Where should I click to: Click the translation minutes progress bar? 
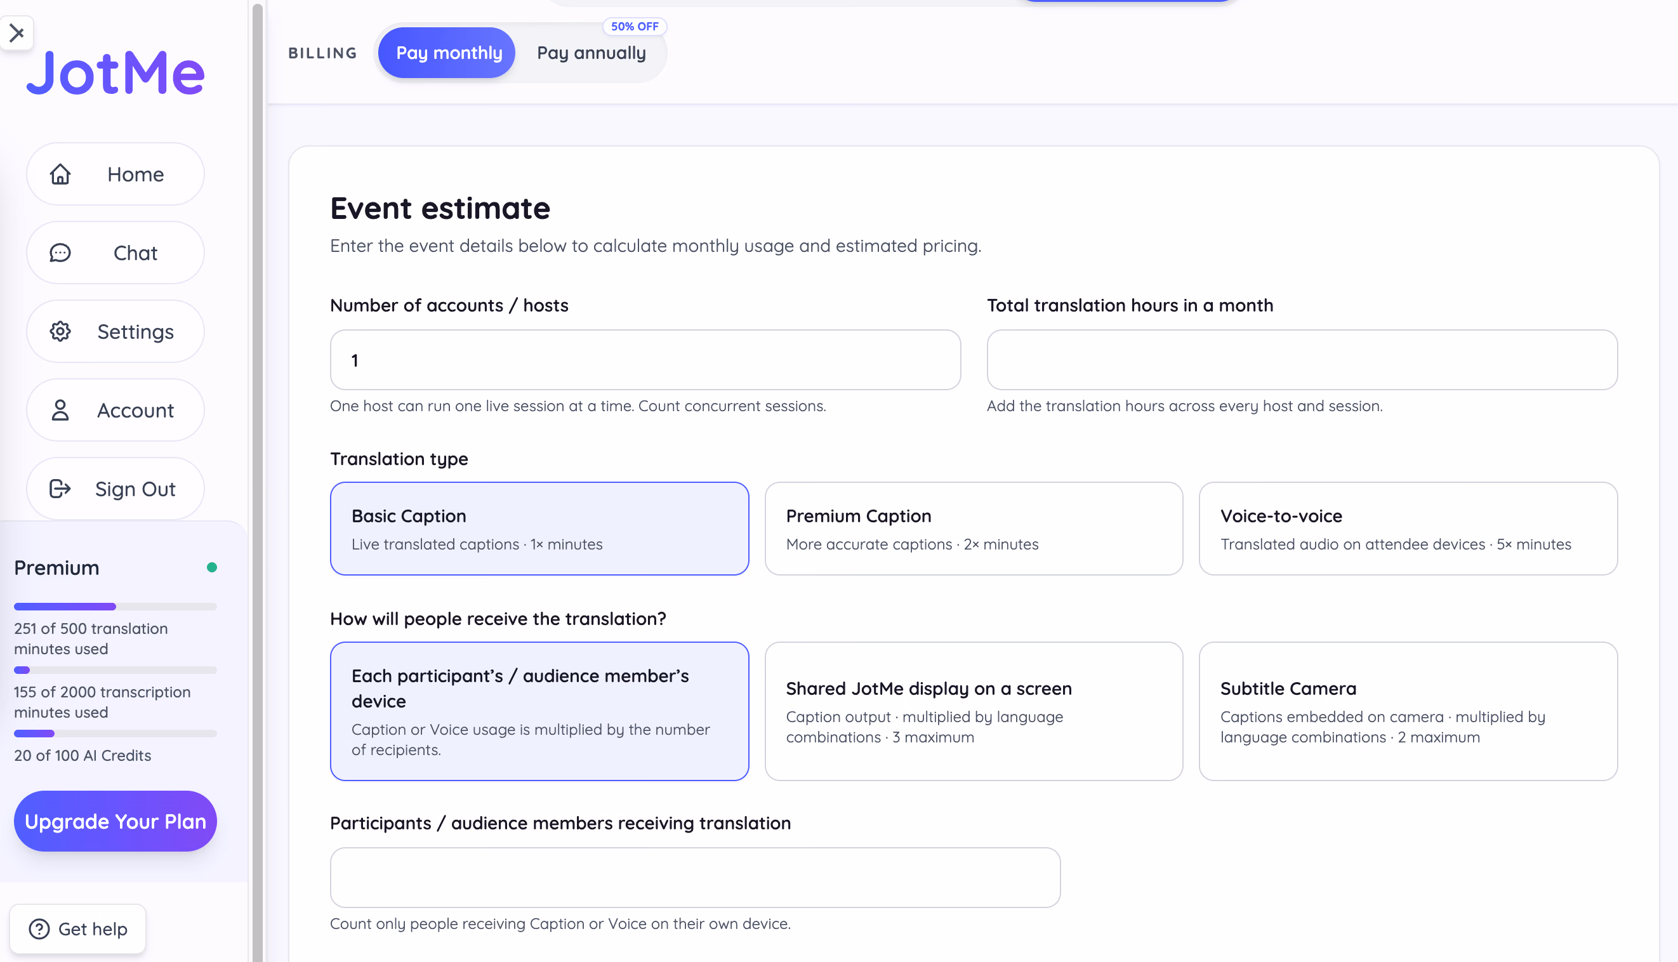(116, 607)
